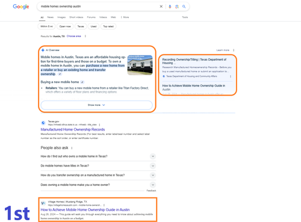Click the Choose area link
Screen dimensions: 301x222
pos(74,36)
